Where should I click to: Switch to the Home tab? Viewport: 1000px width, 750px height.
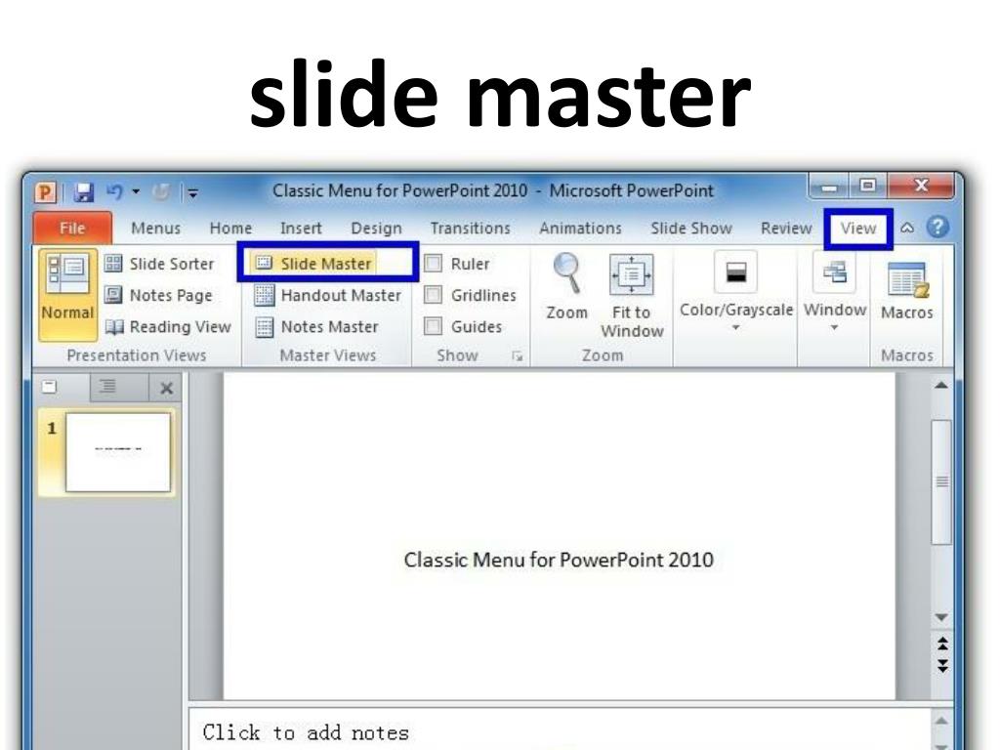[230, 229]
